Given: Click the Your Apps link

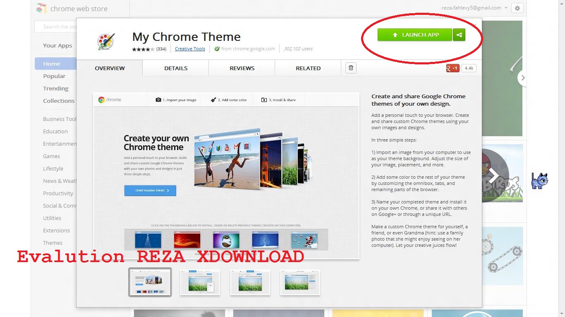Looking at the screenshot, I should point(57,45).
